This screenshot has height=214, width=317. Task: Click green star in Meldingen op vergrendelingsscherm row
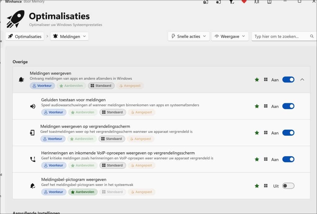(257, 133)
